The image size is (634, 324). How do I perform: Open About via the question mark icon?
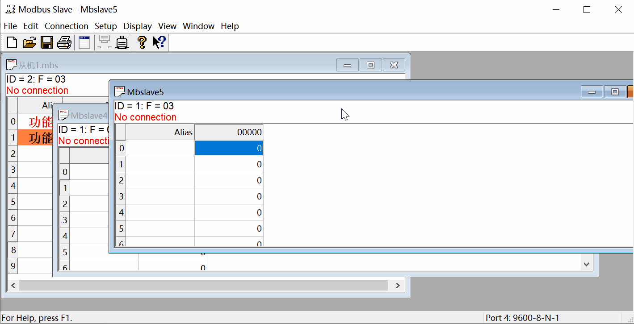click(142, 42)
